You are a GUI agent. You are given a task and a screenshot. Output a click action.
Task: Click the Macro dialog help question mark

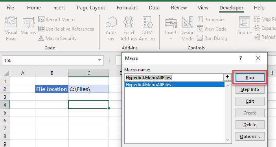(241, 58)
